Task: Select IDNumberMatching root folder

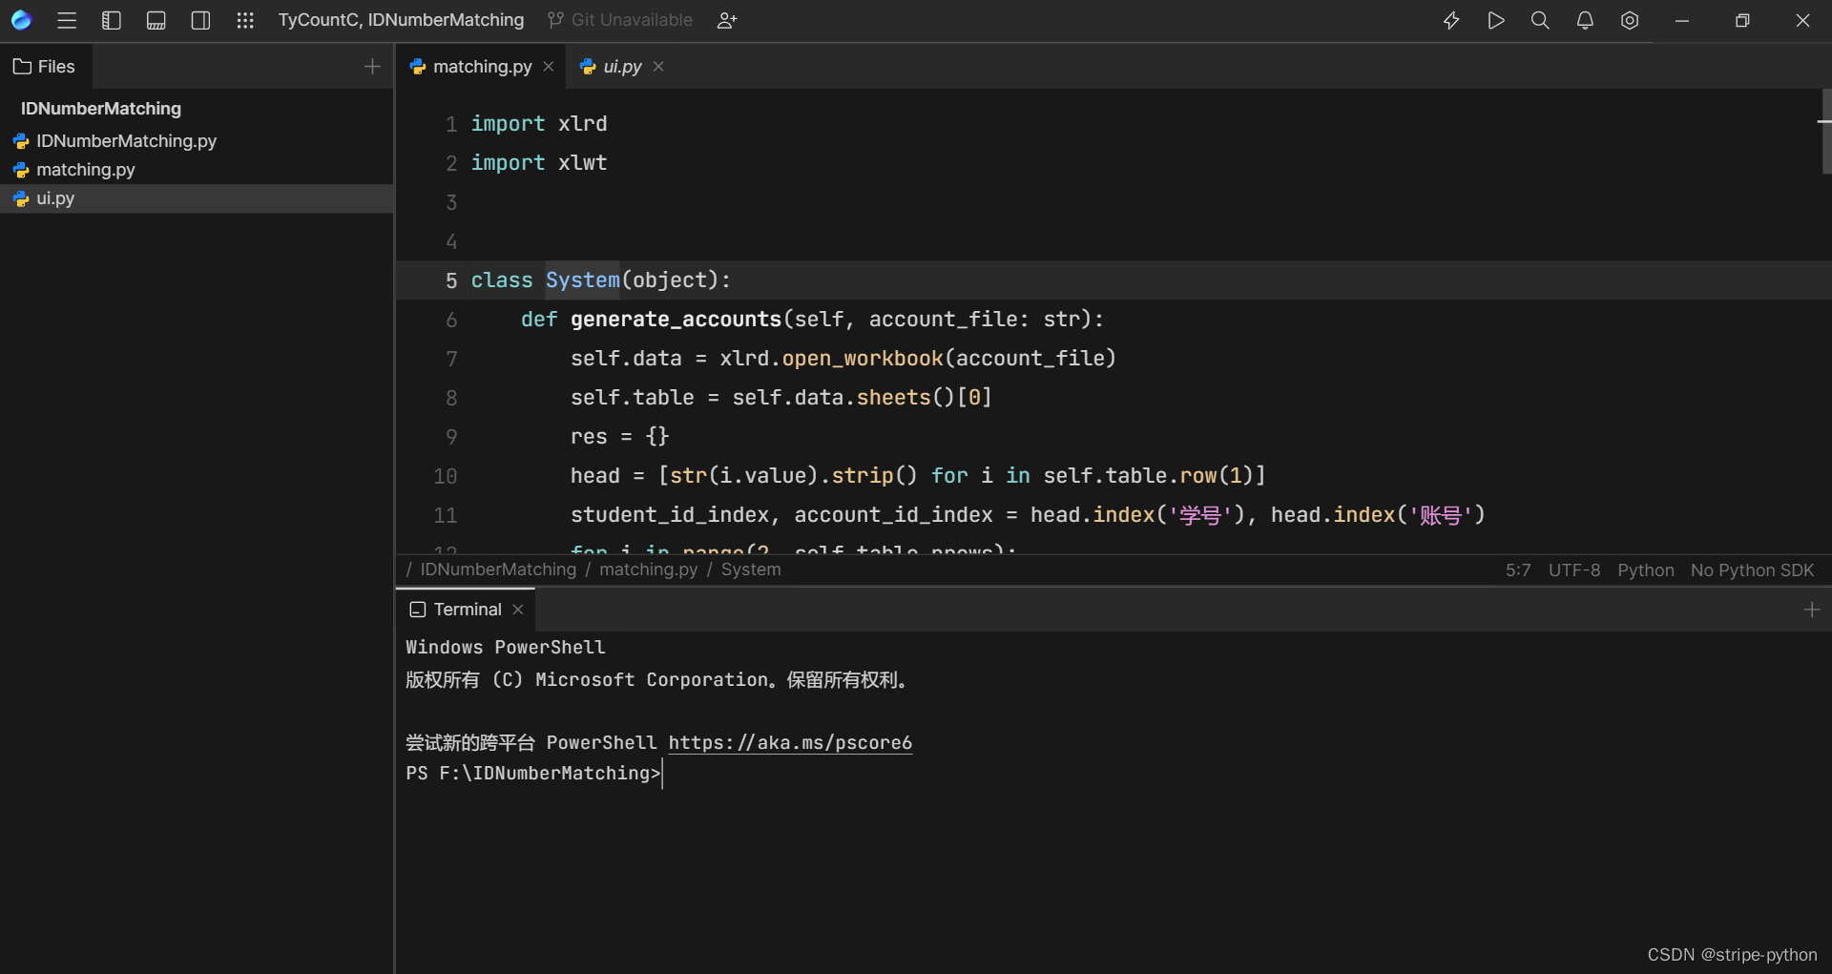Action: (101, 109)
